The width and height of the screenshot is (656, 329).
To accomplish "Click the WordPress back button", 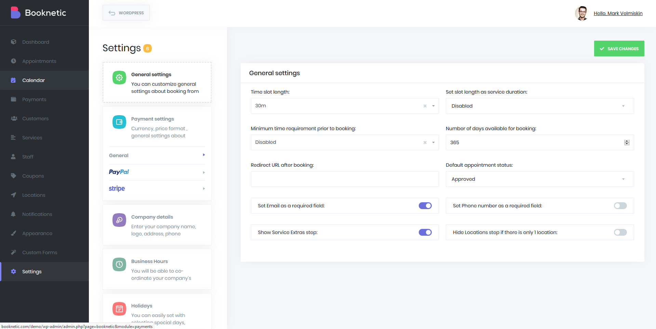I will (126, 13).
